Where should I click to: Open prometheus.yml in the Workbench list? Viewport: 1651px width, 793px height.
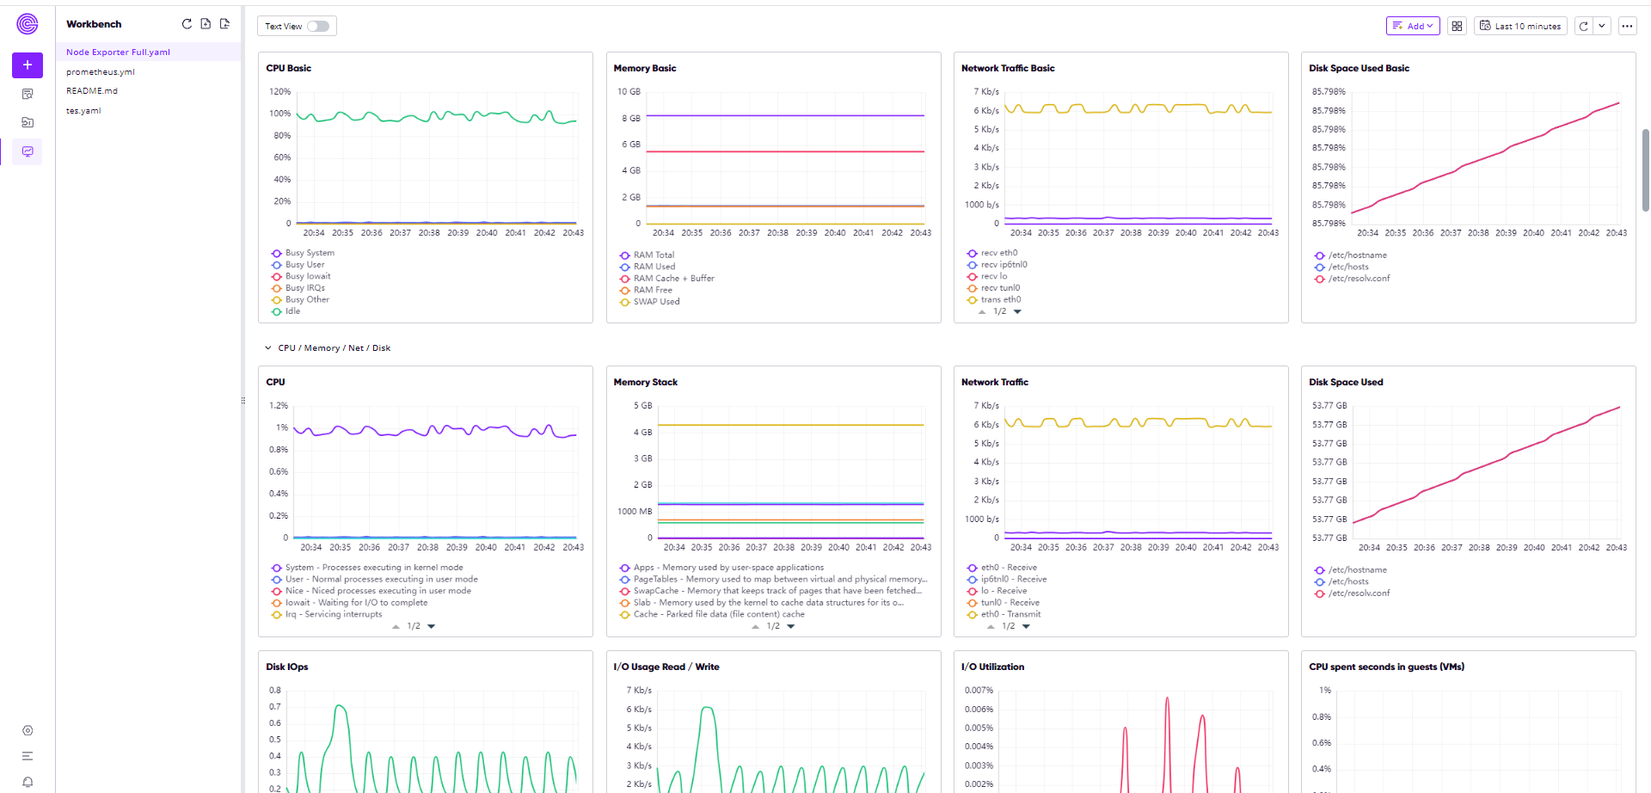(101, 72)
